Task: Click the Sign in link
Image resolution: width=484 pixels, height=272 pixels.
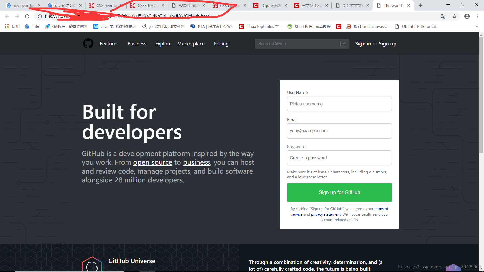Action: tap(363, 44)
